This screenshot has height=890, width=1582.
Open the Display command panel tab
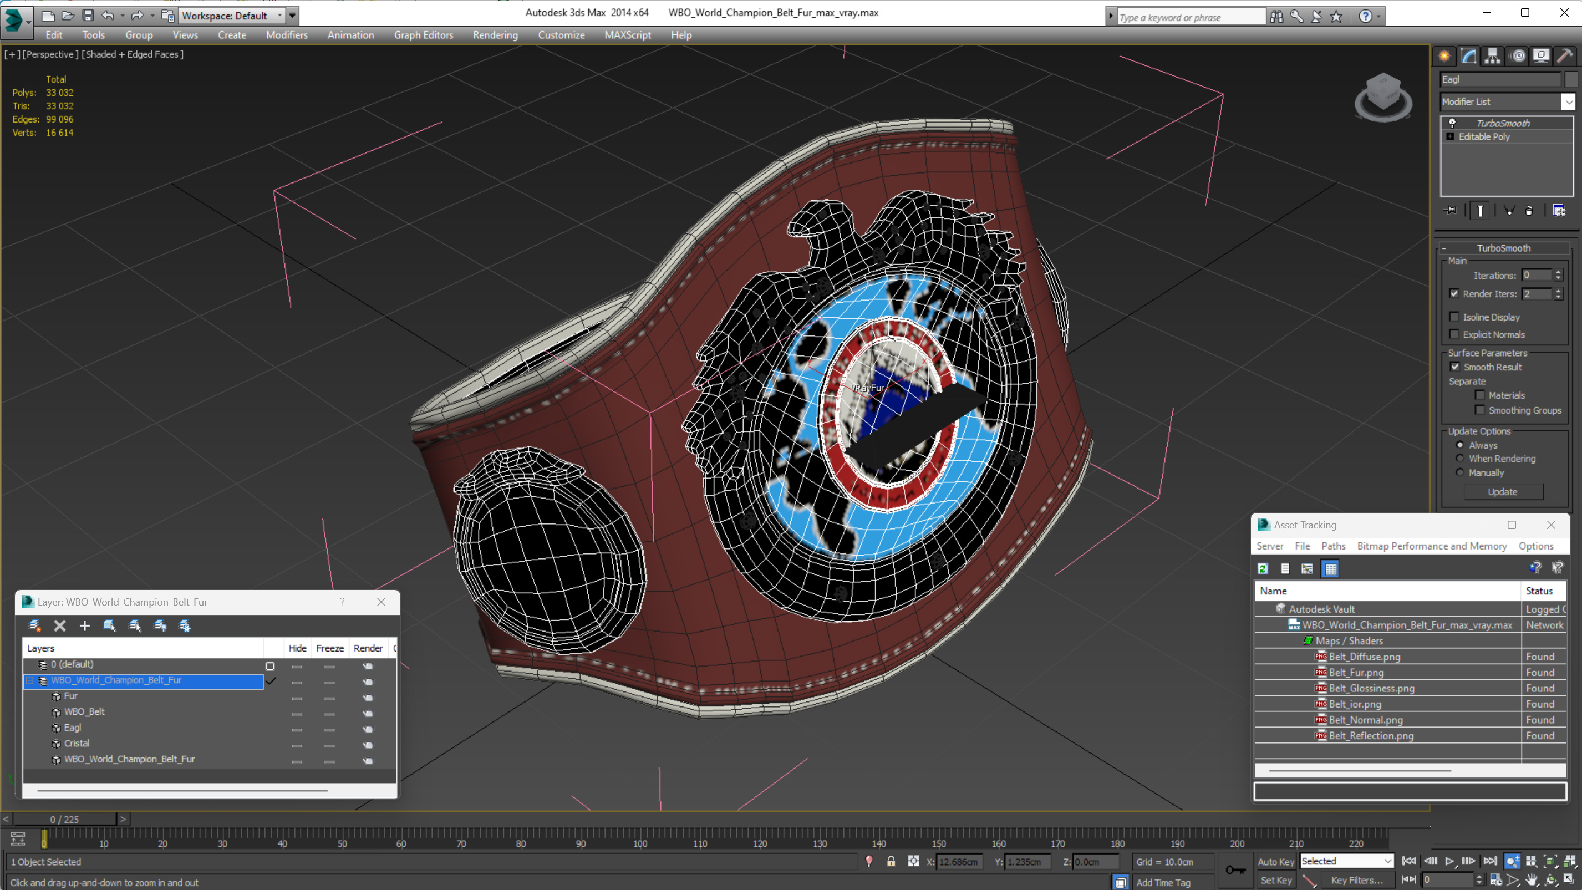pyautogui.click(x=1541, y=57)
